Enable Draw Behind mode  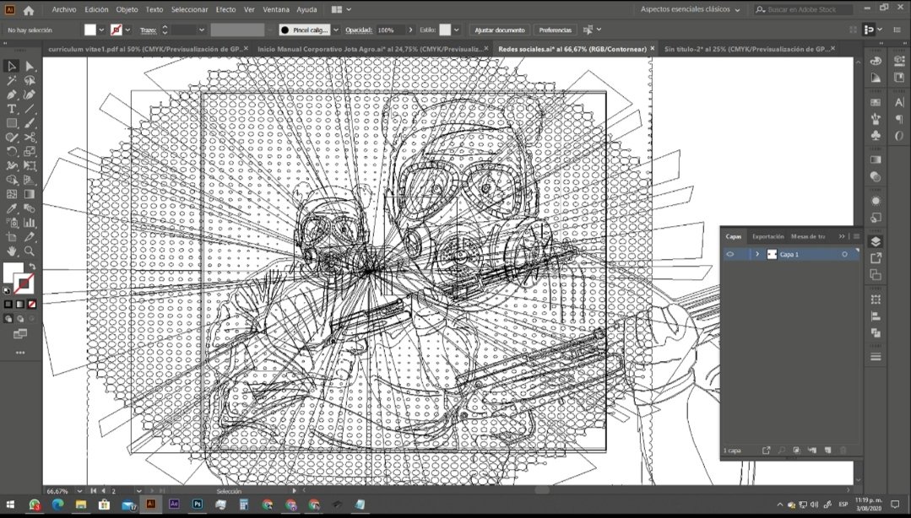[x=20, y=319]
